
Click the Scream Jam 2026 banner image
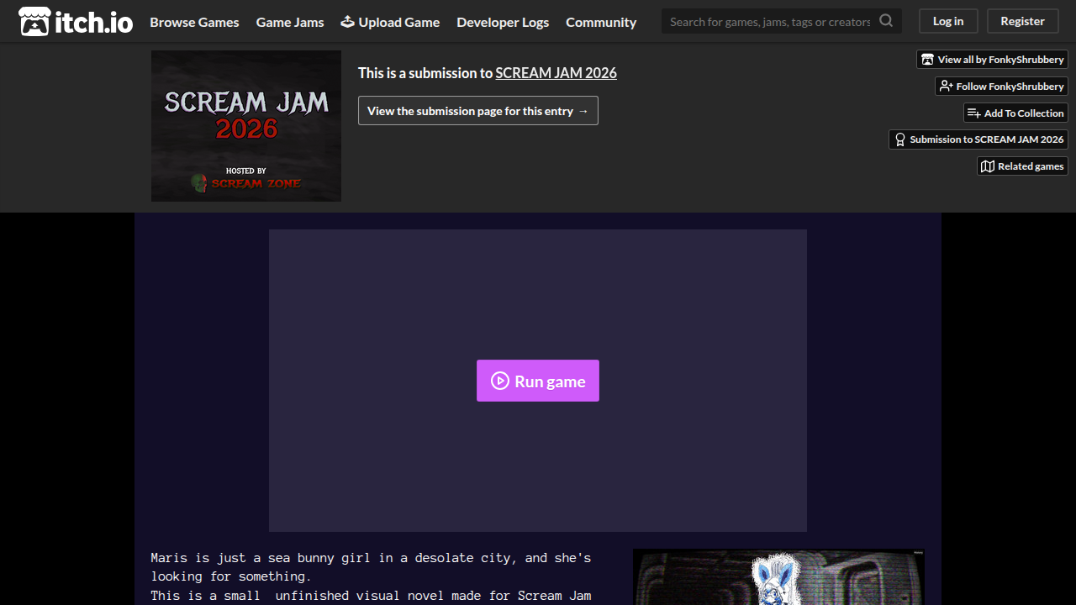coord(246,126)
